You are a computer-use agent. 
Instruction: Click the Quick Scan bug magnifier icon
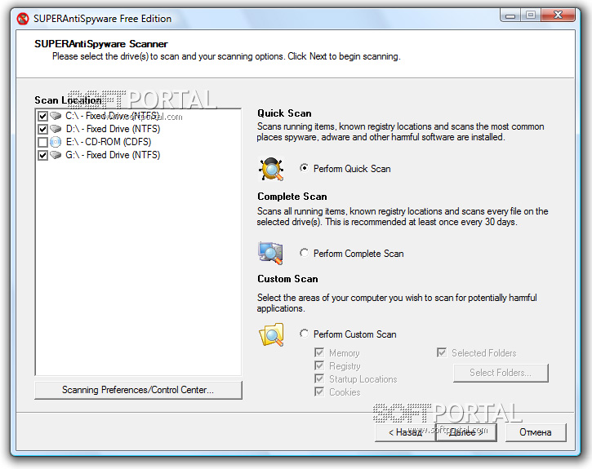coord(271,169)
